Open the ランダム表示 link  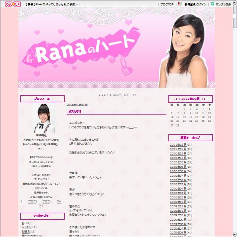[x=223, y=4]
